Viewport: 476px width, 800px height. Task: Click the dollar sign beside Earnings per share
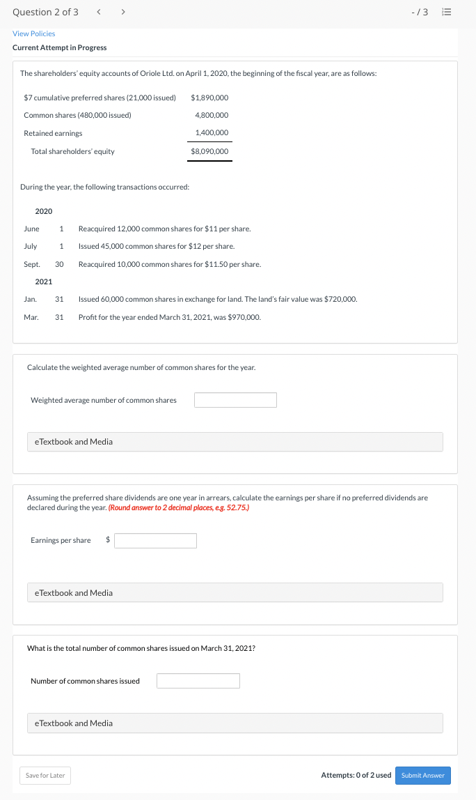(x=107, y=540)
